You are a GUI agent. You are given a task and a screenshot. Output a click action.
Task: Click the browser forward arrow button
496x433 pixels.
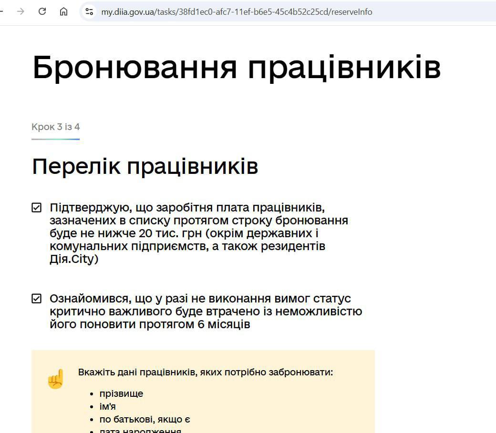(x=21, y=11)
